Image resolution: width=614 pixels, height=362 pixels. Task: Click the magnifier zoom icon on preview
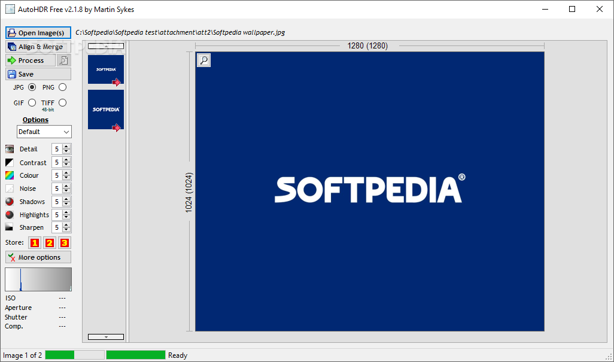(204, 60)
